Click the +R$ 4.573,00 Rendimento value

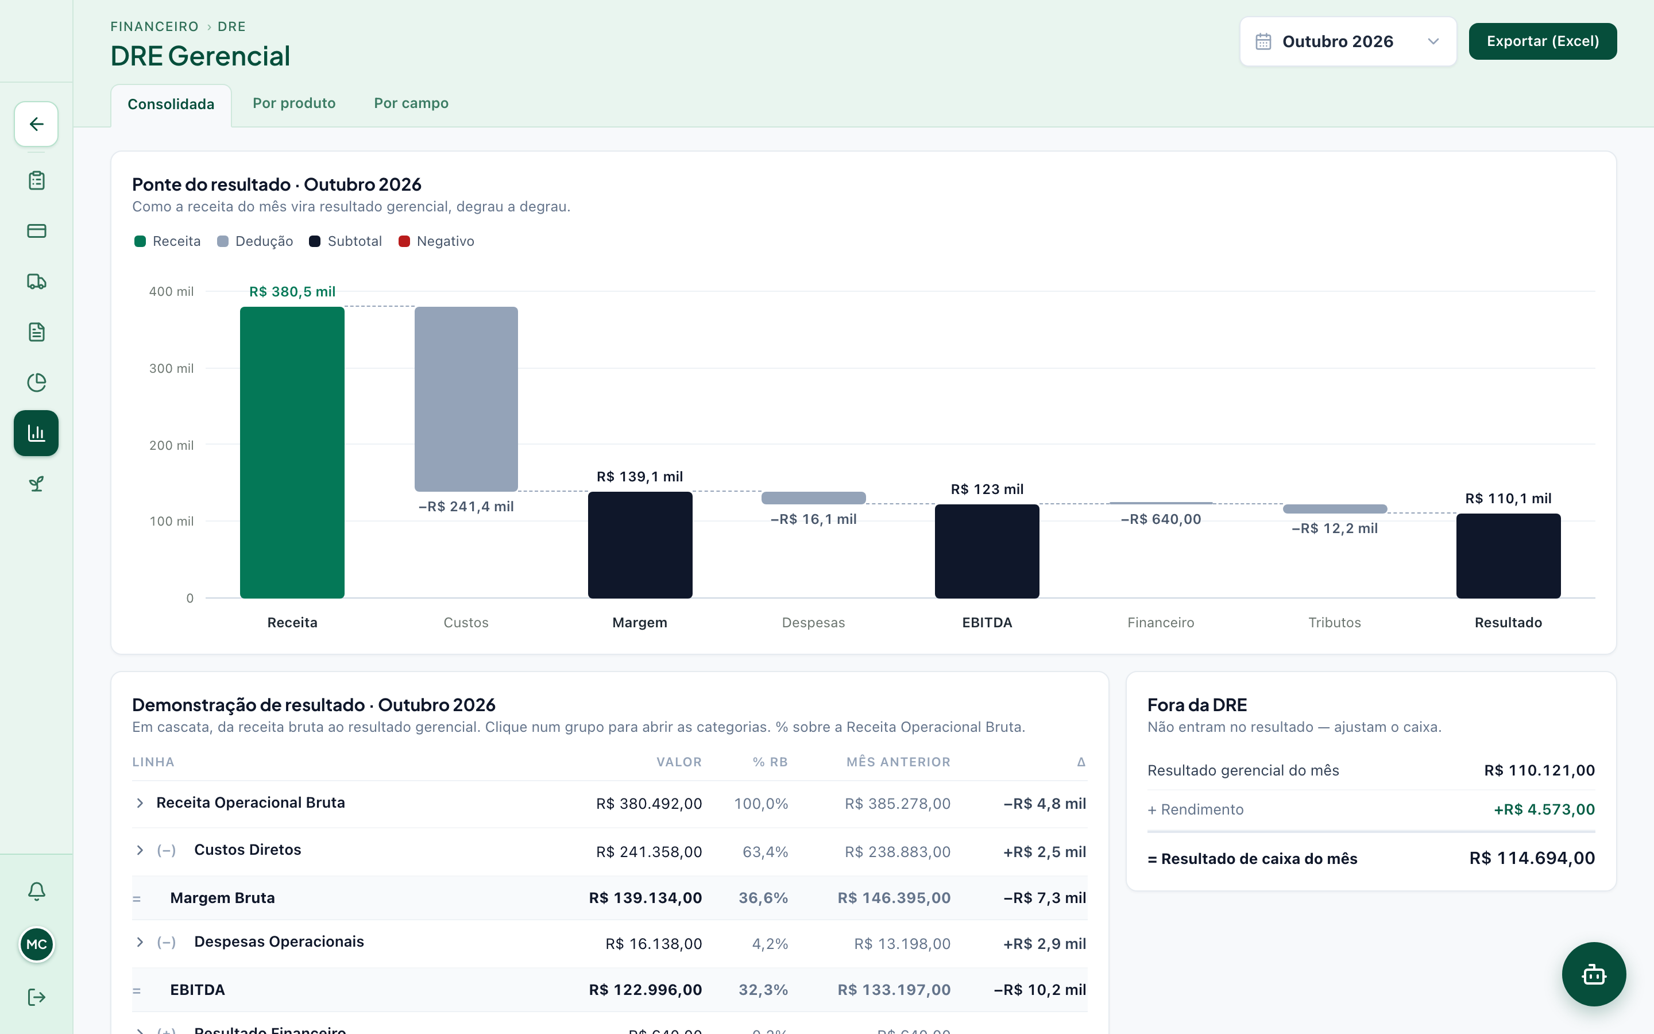(1544, 810)
